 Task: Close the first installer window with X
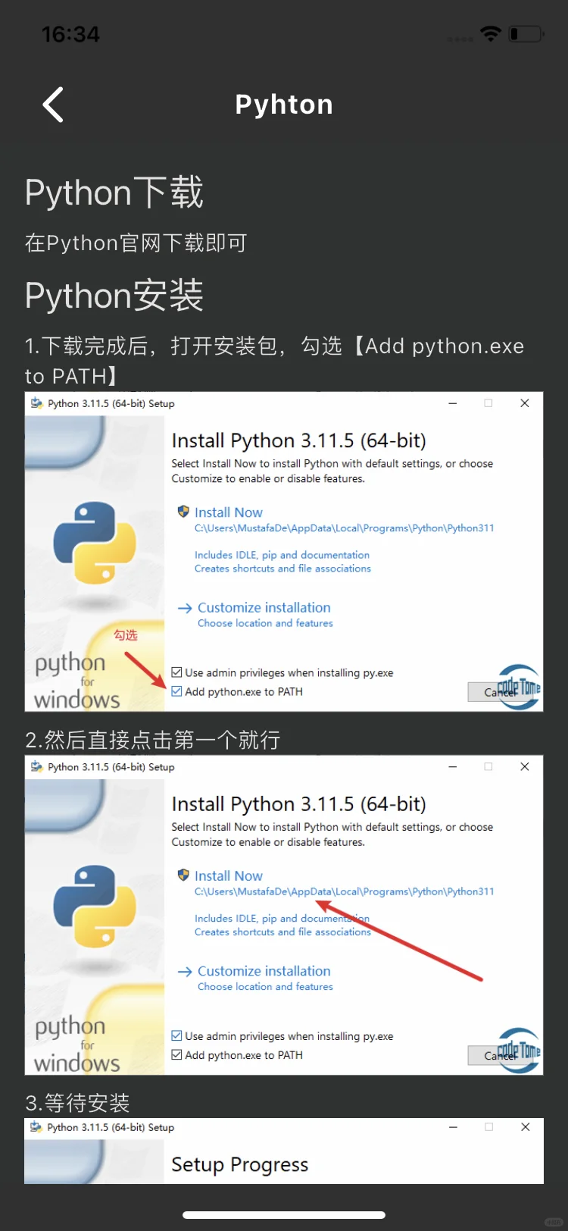[524, 403]
